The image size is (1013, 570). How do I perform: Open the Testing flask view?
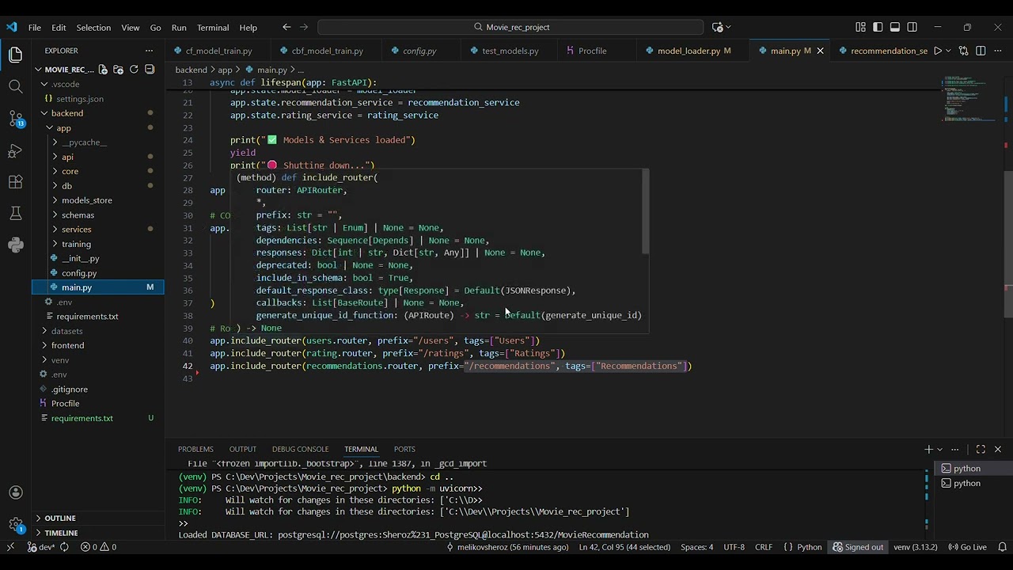click(x=16, y=214)
